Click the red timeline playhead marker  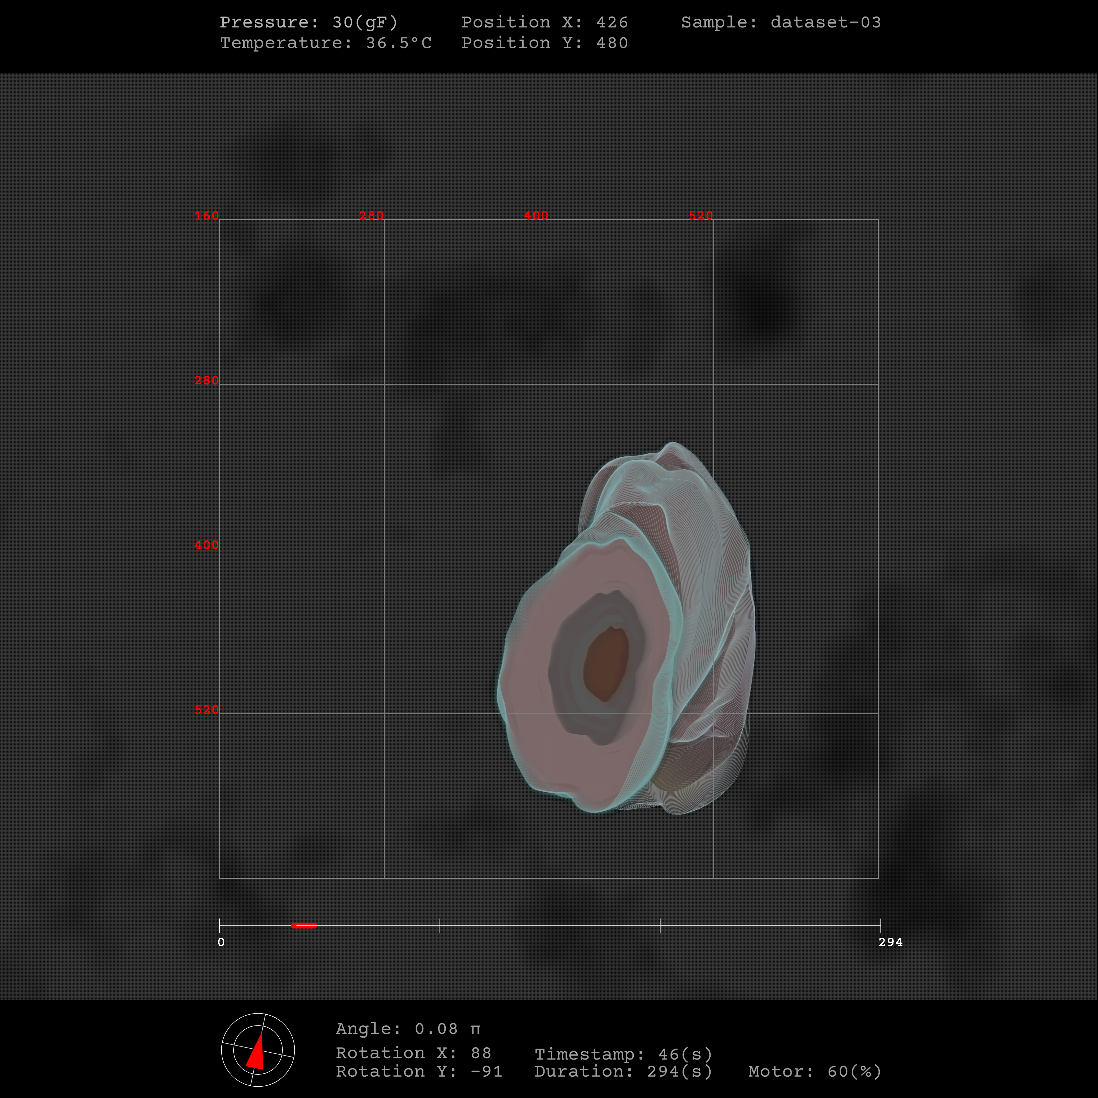(303, 925)
